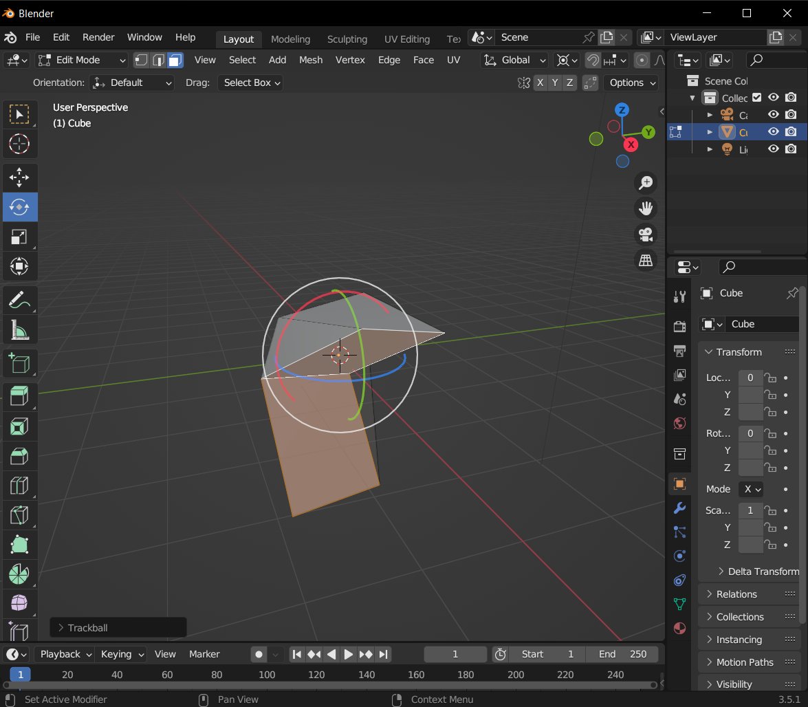
Task: Select the Knife tool
Action: pos(19,515)
